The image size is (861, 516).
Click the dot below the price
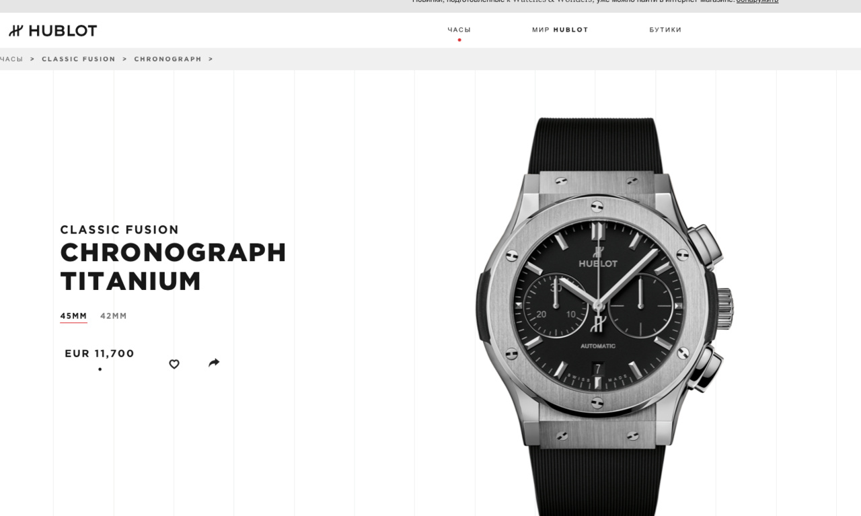[100, 369]
